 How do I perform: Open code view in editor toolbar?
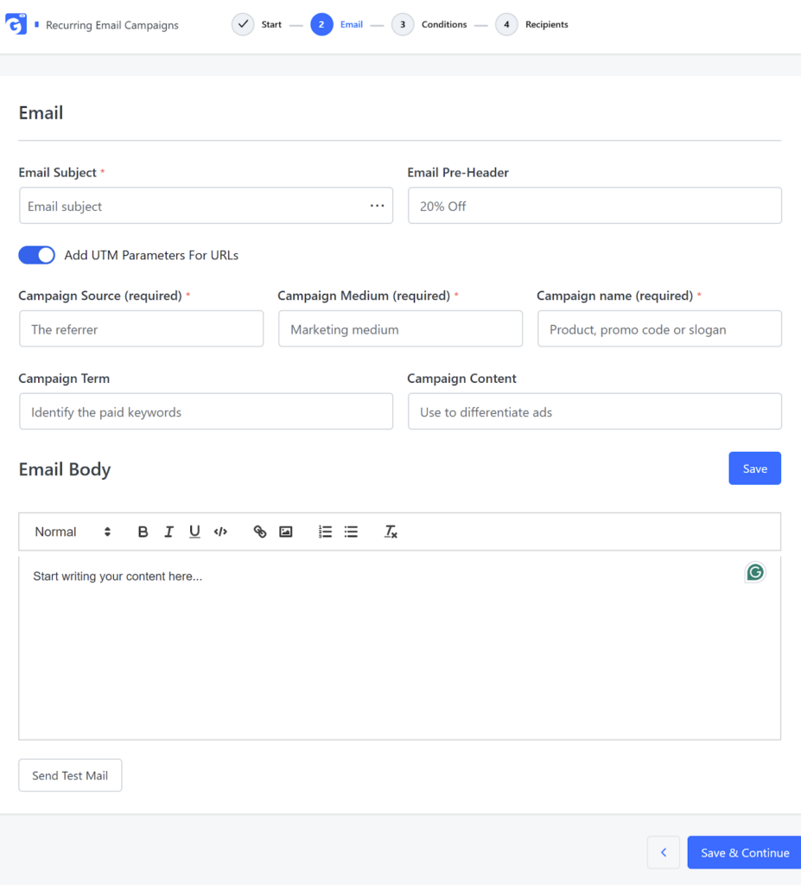[x=220, y=532]
